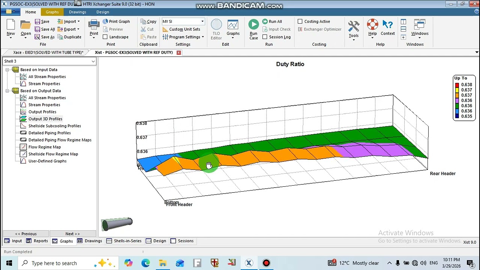Click the Windows Start button

tap(9, 263)
